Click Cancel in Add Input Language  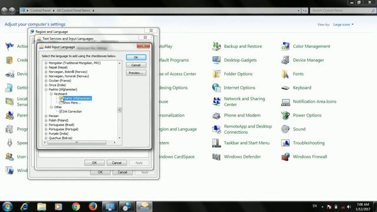click(x=136, y=65)
